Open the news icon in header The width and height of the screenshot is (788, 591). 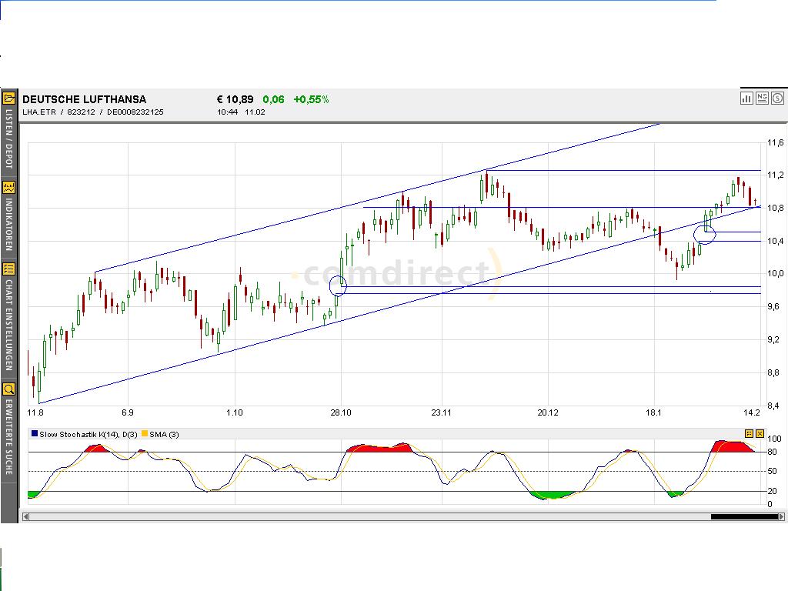pyautogui.click(x=762, y=98)
